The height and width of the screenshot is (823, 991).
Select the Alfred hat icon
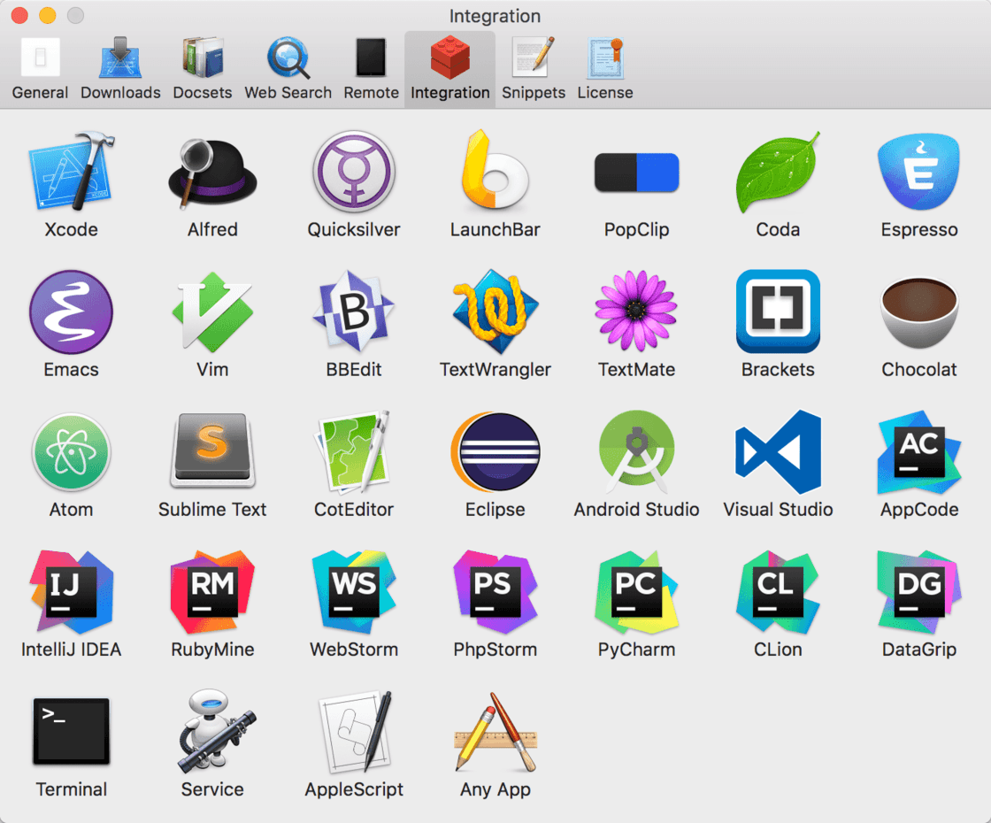[x=212, y=173]
